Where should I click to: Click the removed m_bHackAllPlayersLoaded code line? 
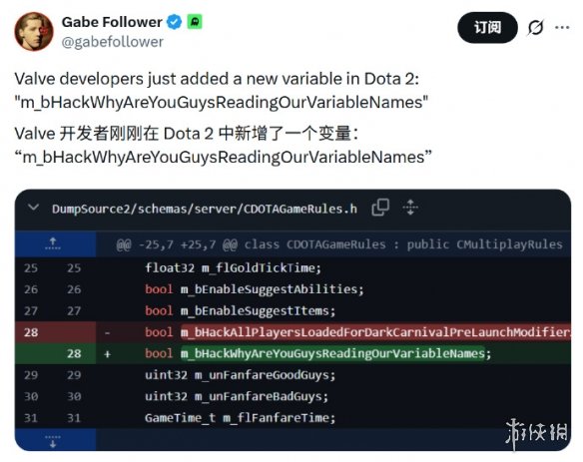click(357, 332)
